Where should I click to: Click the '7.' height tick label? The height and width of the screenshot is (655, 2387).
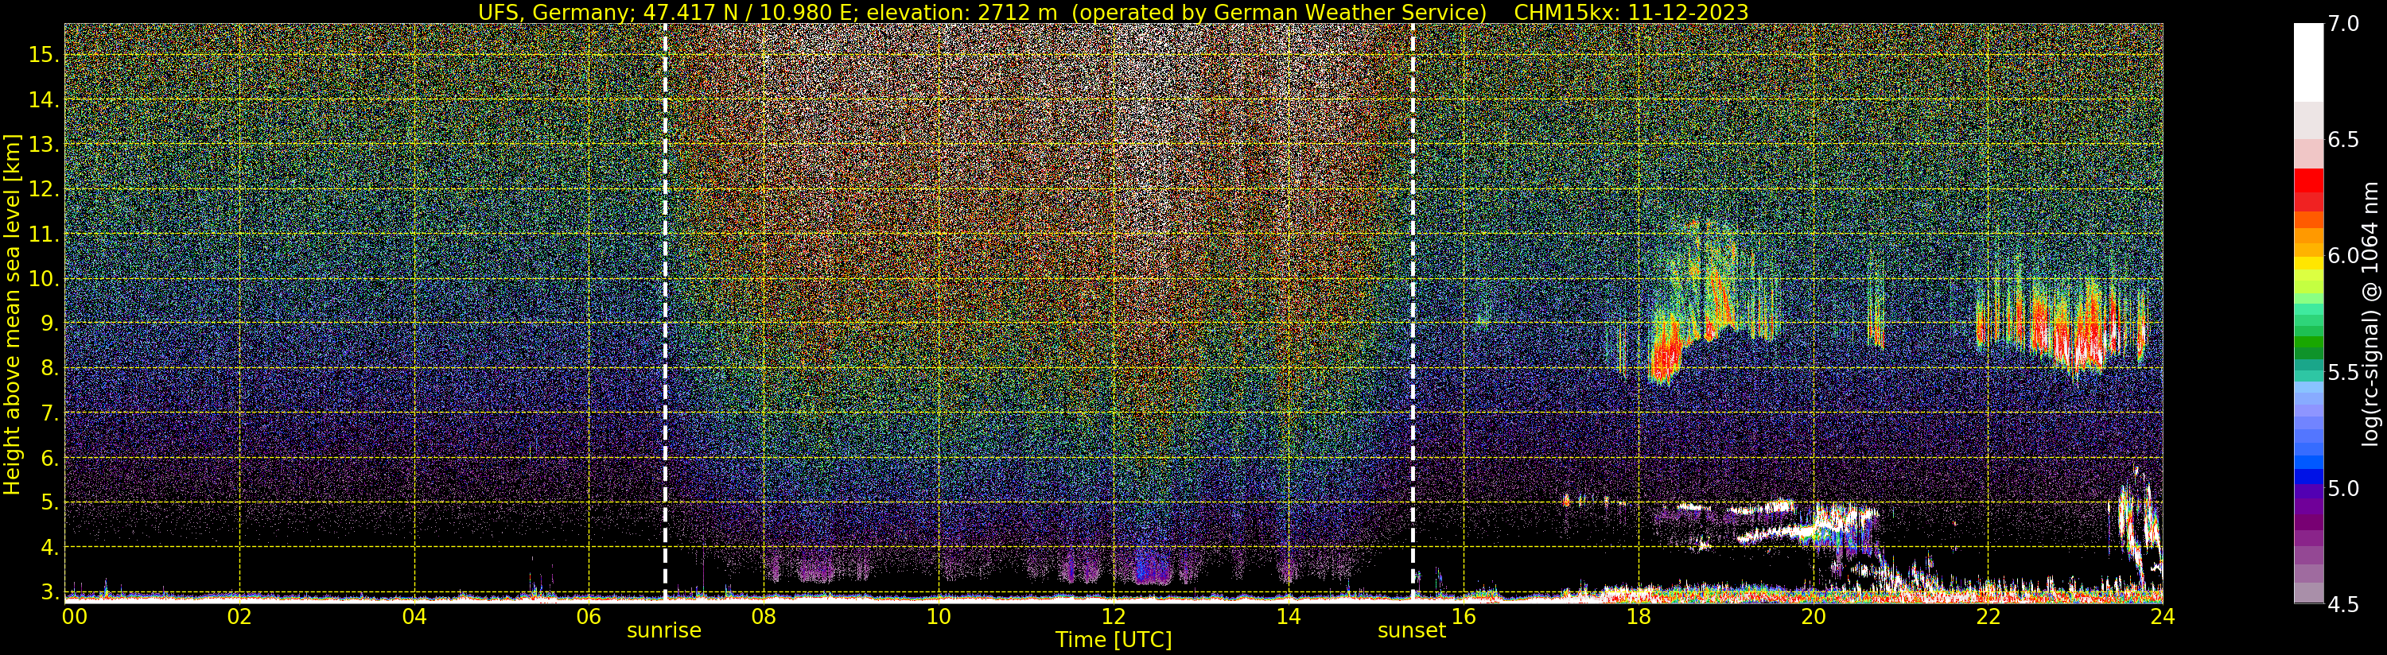(x=50, y=413)
